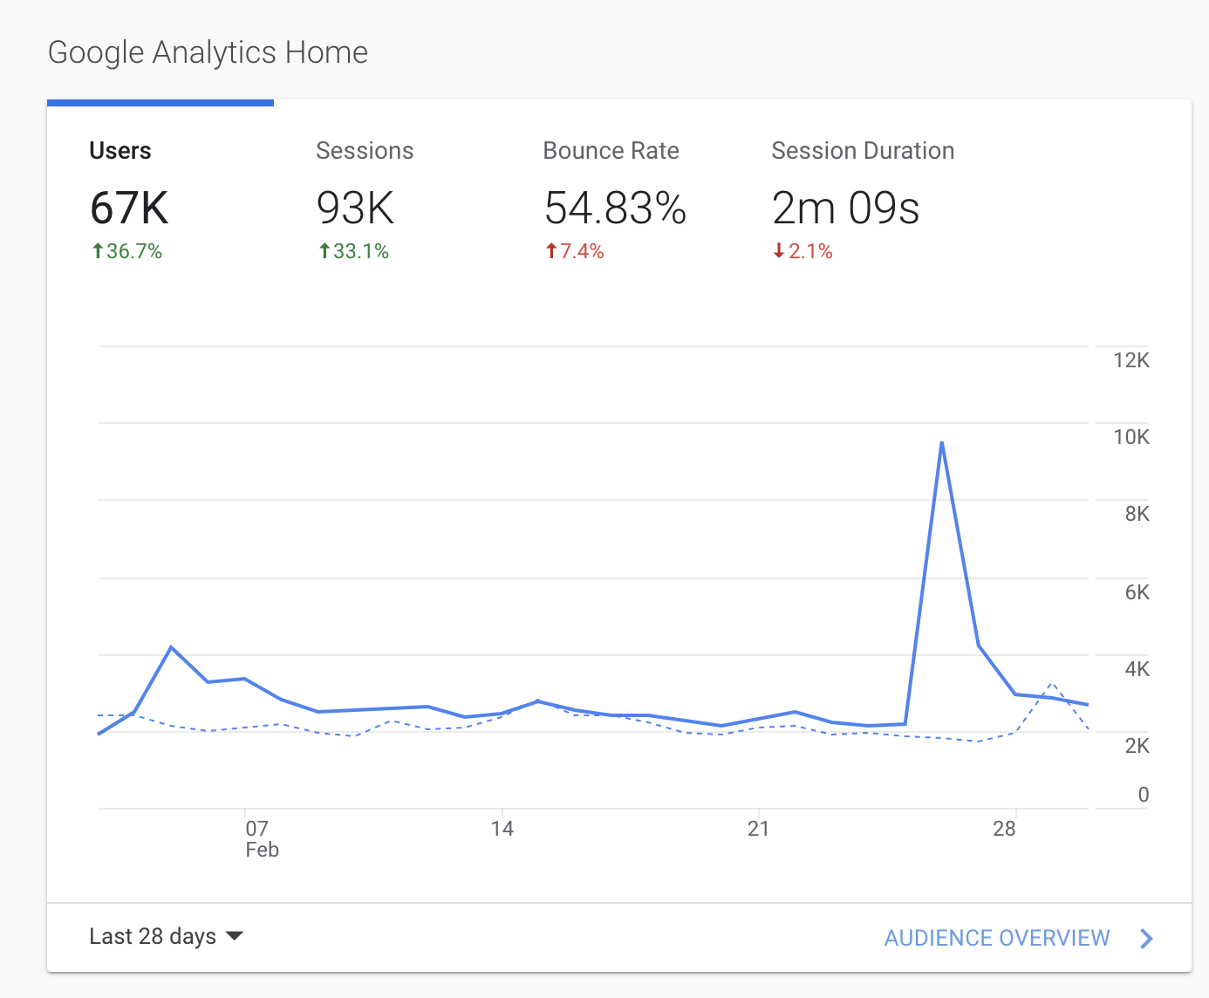Click the 21 date axis label
The width and height of the screenshot is (1209, 998).
pos(759,829)
